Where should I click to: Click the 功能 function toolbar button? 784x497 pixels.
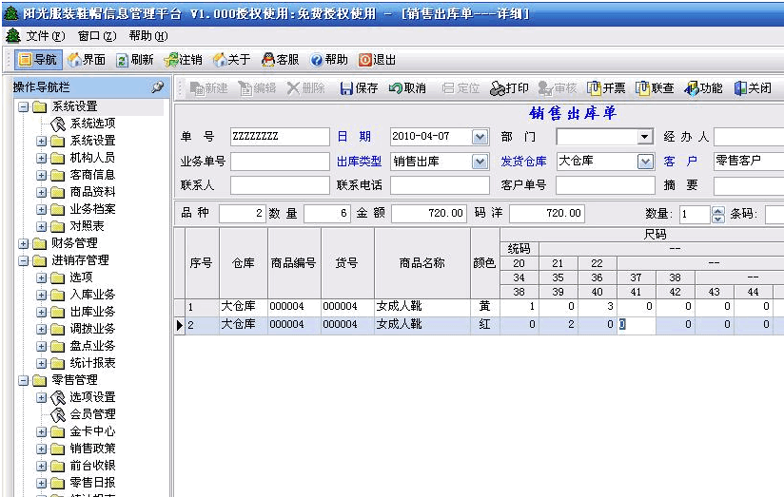click(704, 88)
